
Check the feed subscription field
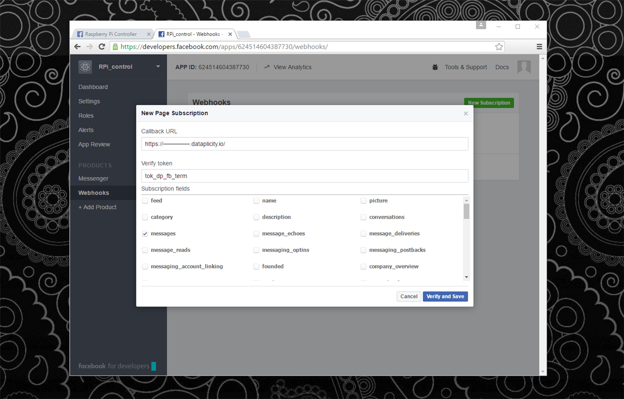pos(145,201)
